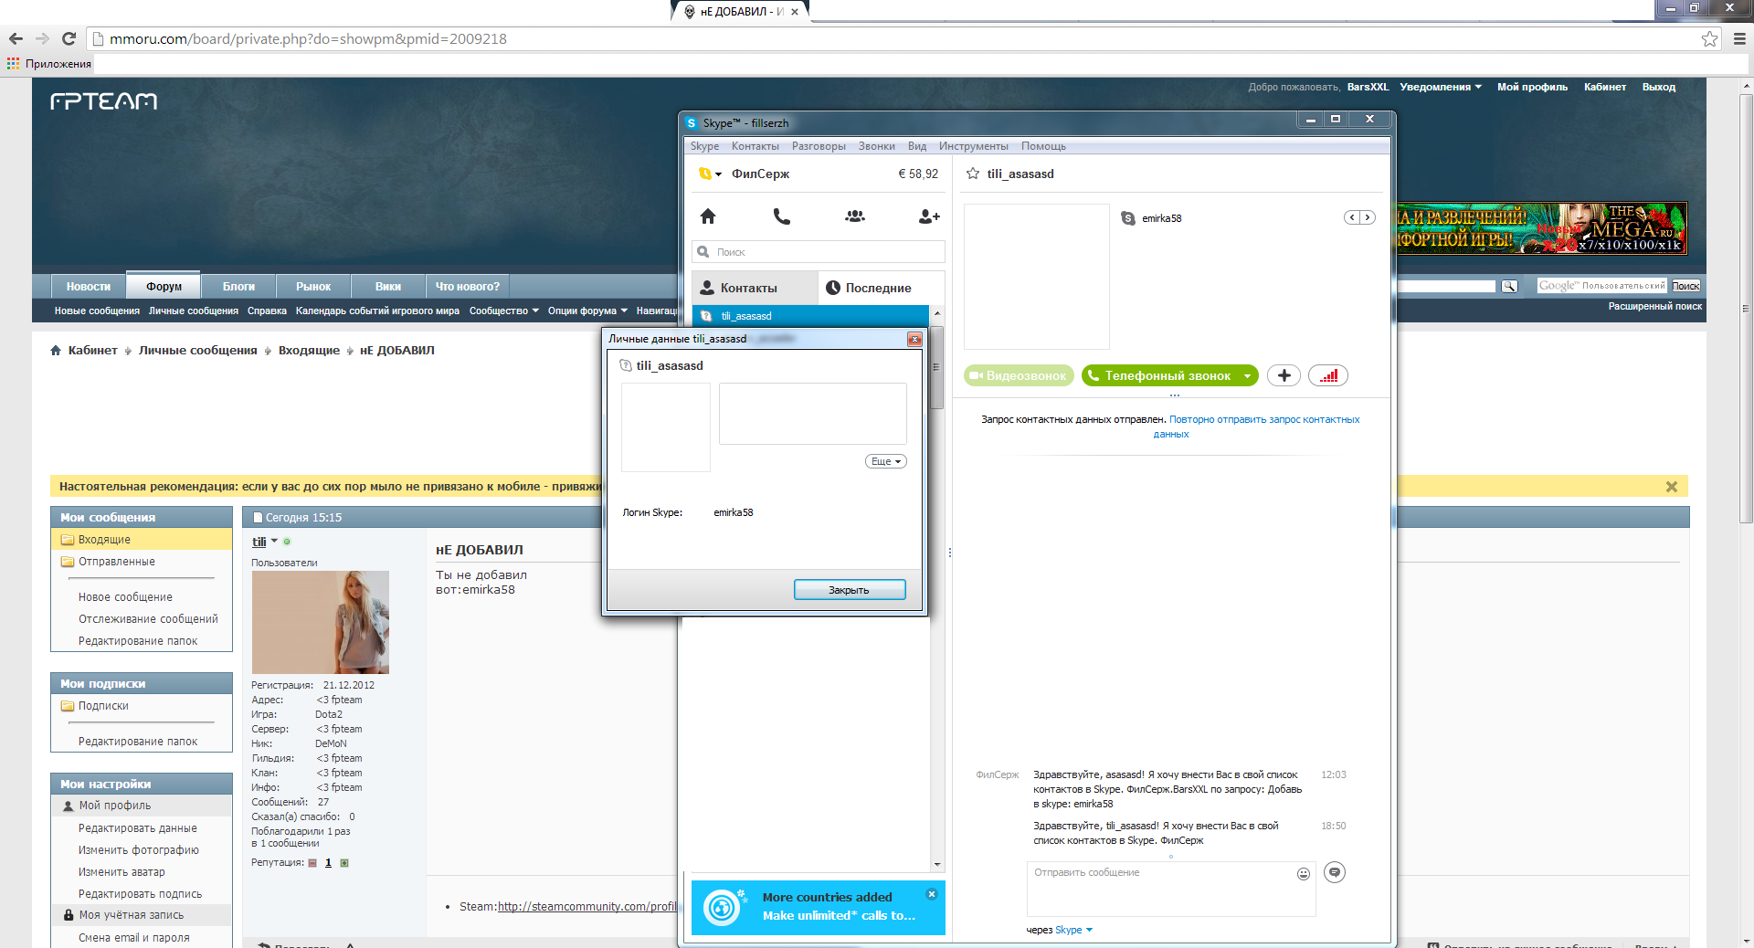The width and height of the screenshot is (1754, 948).
Task: Open Входящие folder in sidebar
Action: 104,540
